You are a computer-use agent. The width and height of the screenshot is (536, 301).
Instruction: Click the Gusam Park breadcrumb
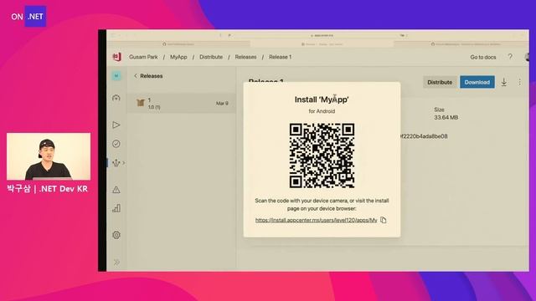[143, 57]
